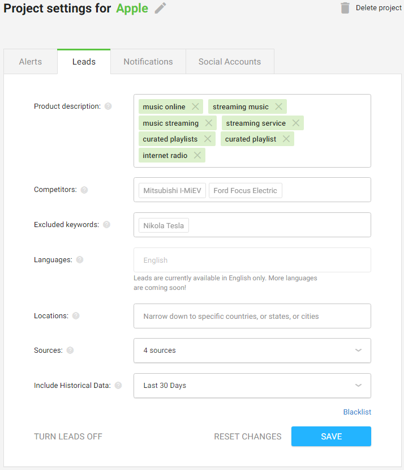
Task: Switch to the Alerts tab
Action: 31,62
